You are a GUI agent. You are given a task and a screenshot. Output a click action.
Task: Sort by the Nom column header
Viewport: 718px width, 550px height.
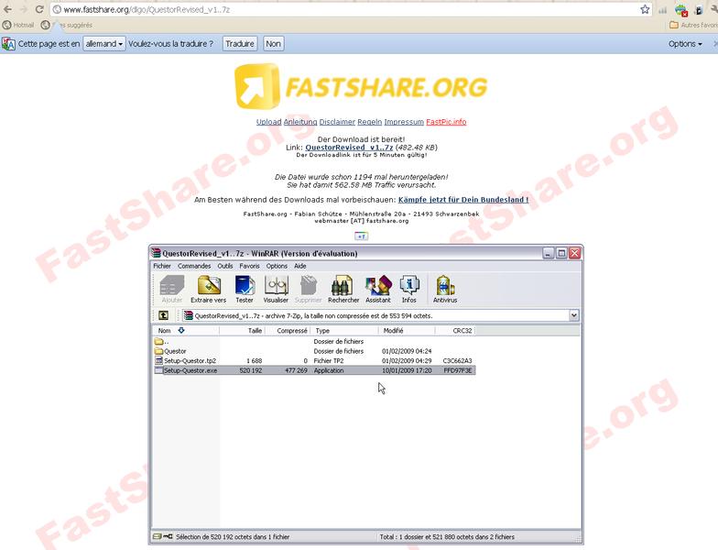pos(186,330)
